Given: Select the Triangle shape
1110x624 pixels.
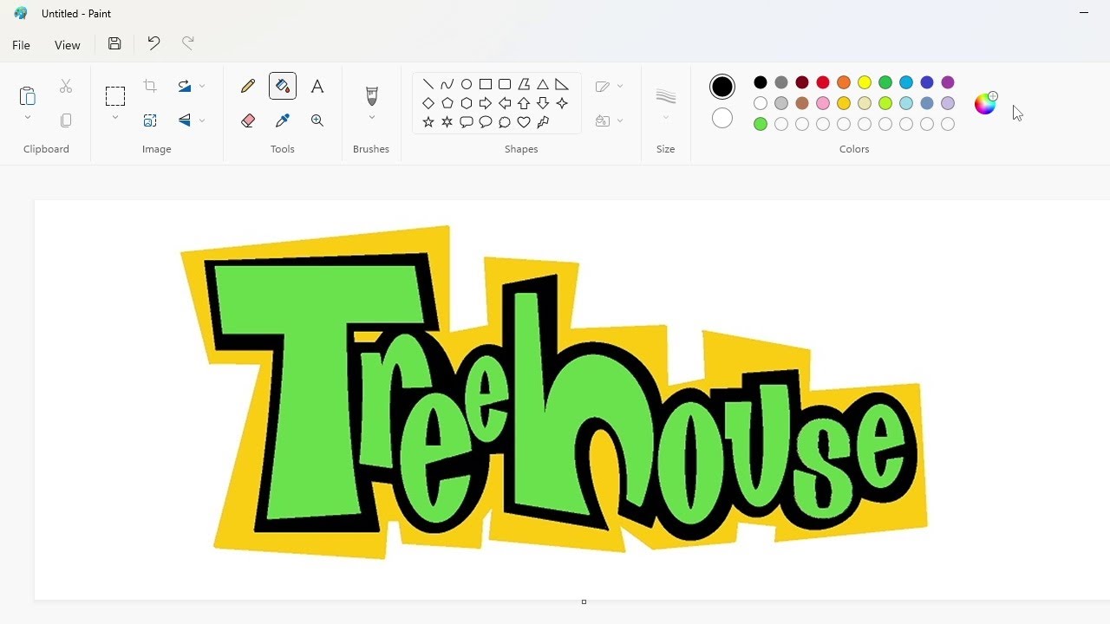Looking at the screenshot, I should (x=543, y=84).
